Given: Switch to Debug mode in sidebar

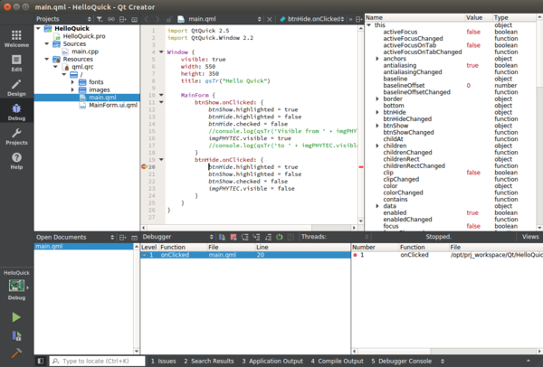Looking at the screenshot, I should pos(16,112).
